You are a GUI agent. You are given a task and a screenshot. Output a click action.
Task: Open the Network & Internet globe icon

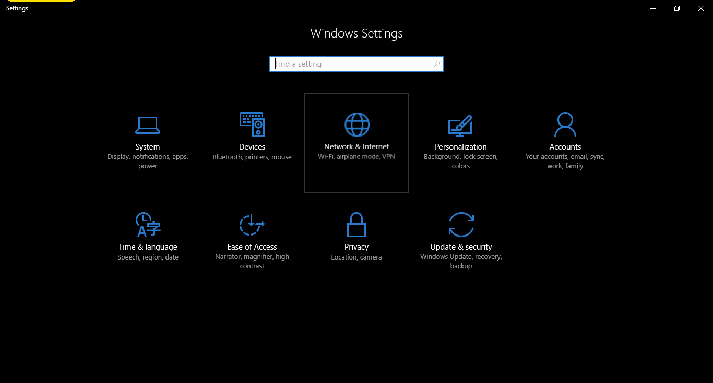[357, 125]
